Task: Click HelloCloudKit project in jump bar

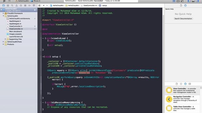Action: click(57, 6)
